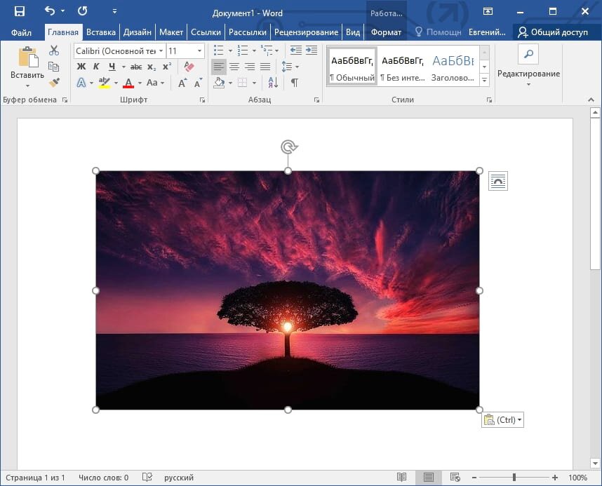The image size is (602, 486).
Task: Open the Calibri font name dropdown
Action: (161, 50)
